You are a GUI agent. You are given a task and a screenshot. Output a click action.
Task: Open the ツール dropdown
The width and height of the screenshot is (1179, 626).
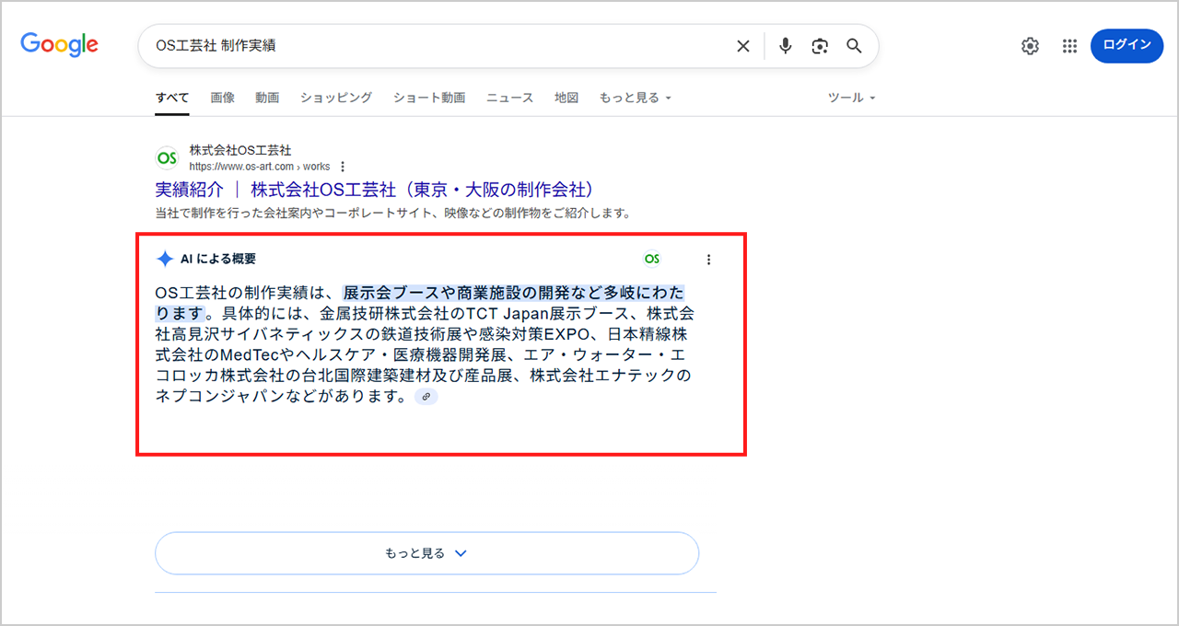(x=851, y=98)
